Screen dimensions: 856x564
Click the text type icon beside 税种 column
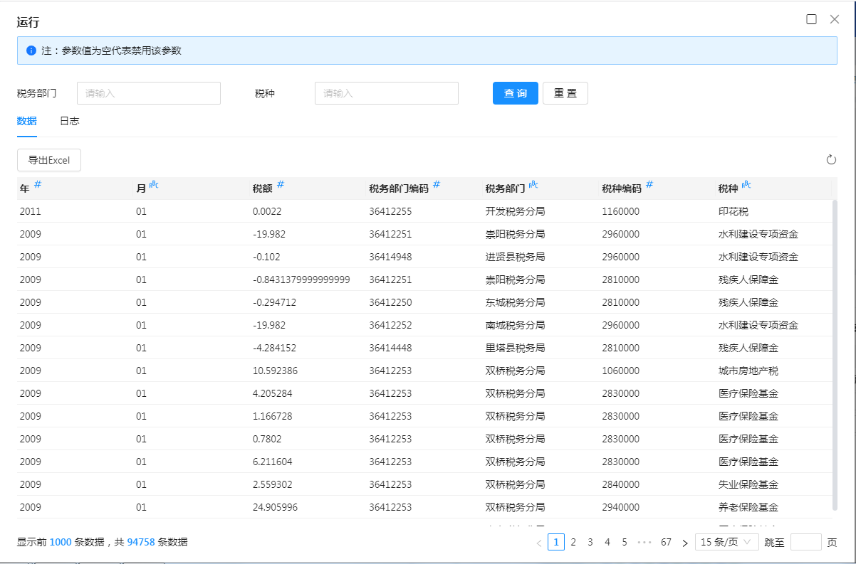[746, 186]
